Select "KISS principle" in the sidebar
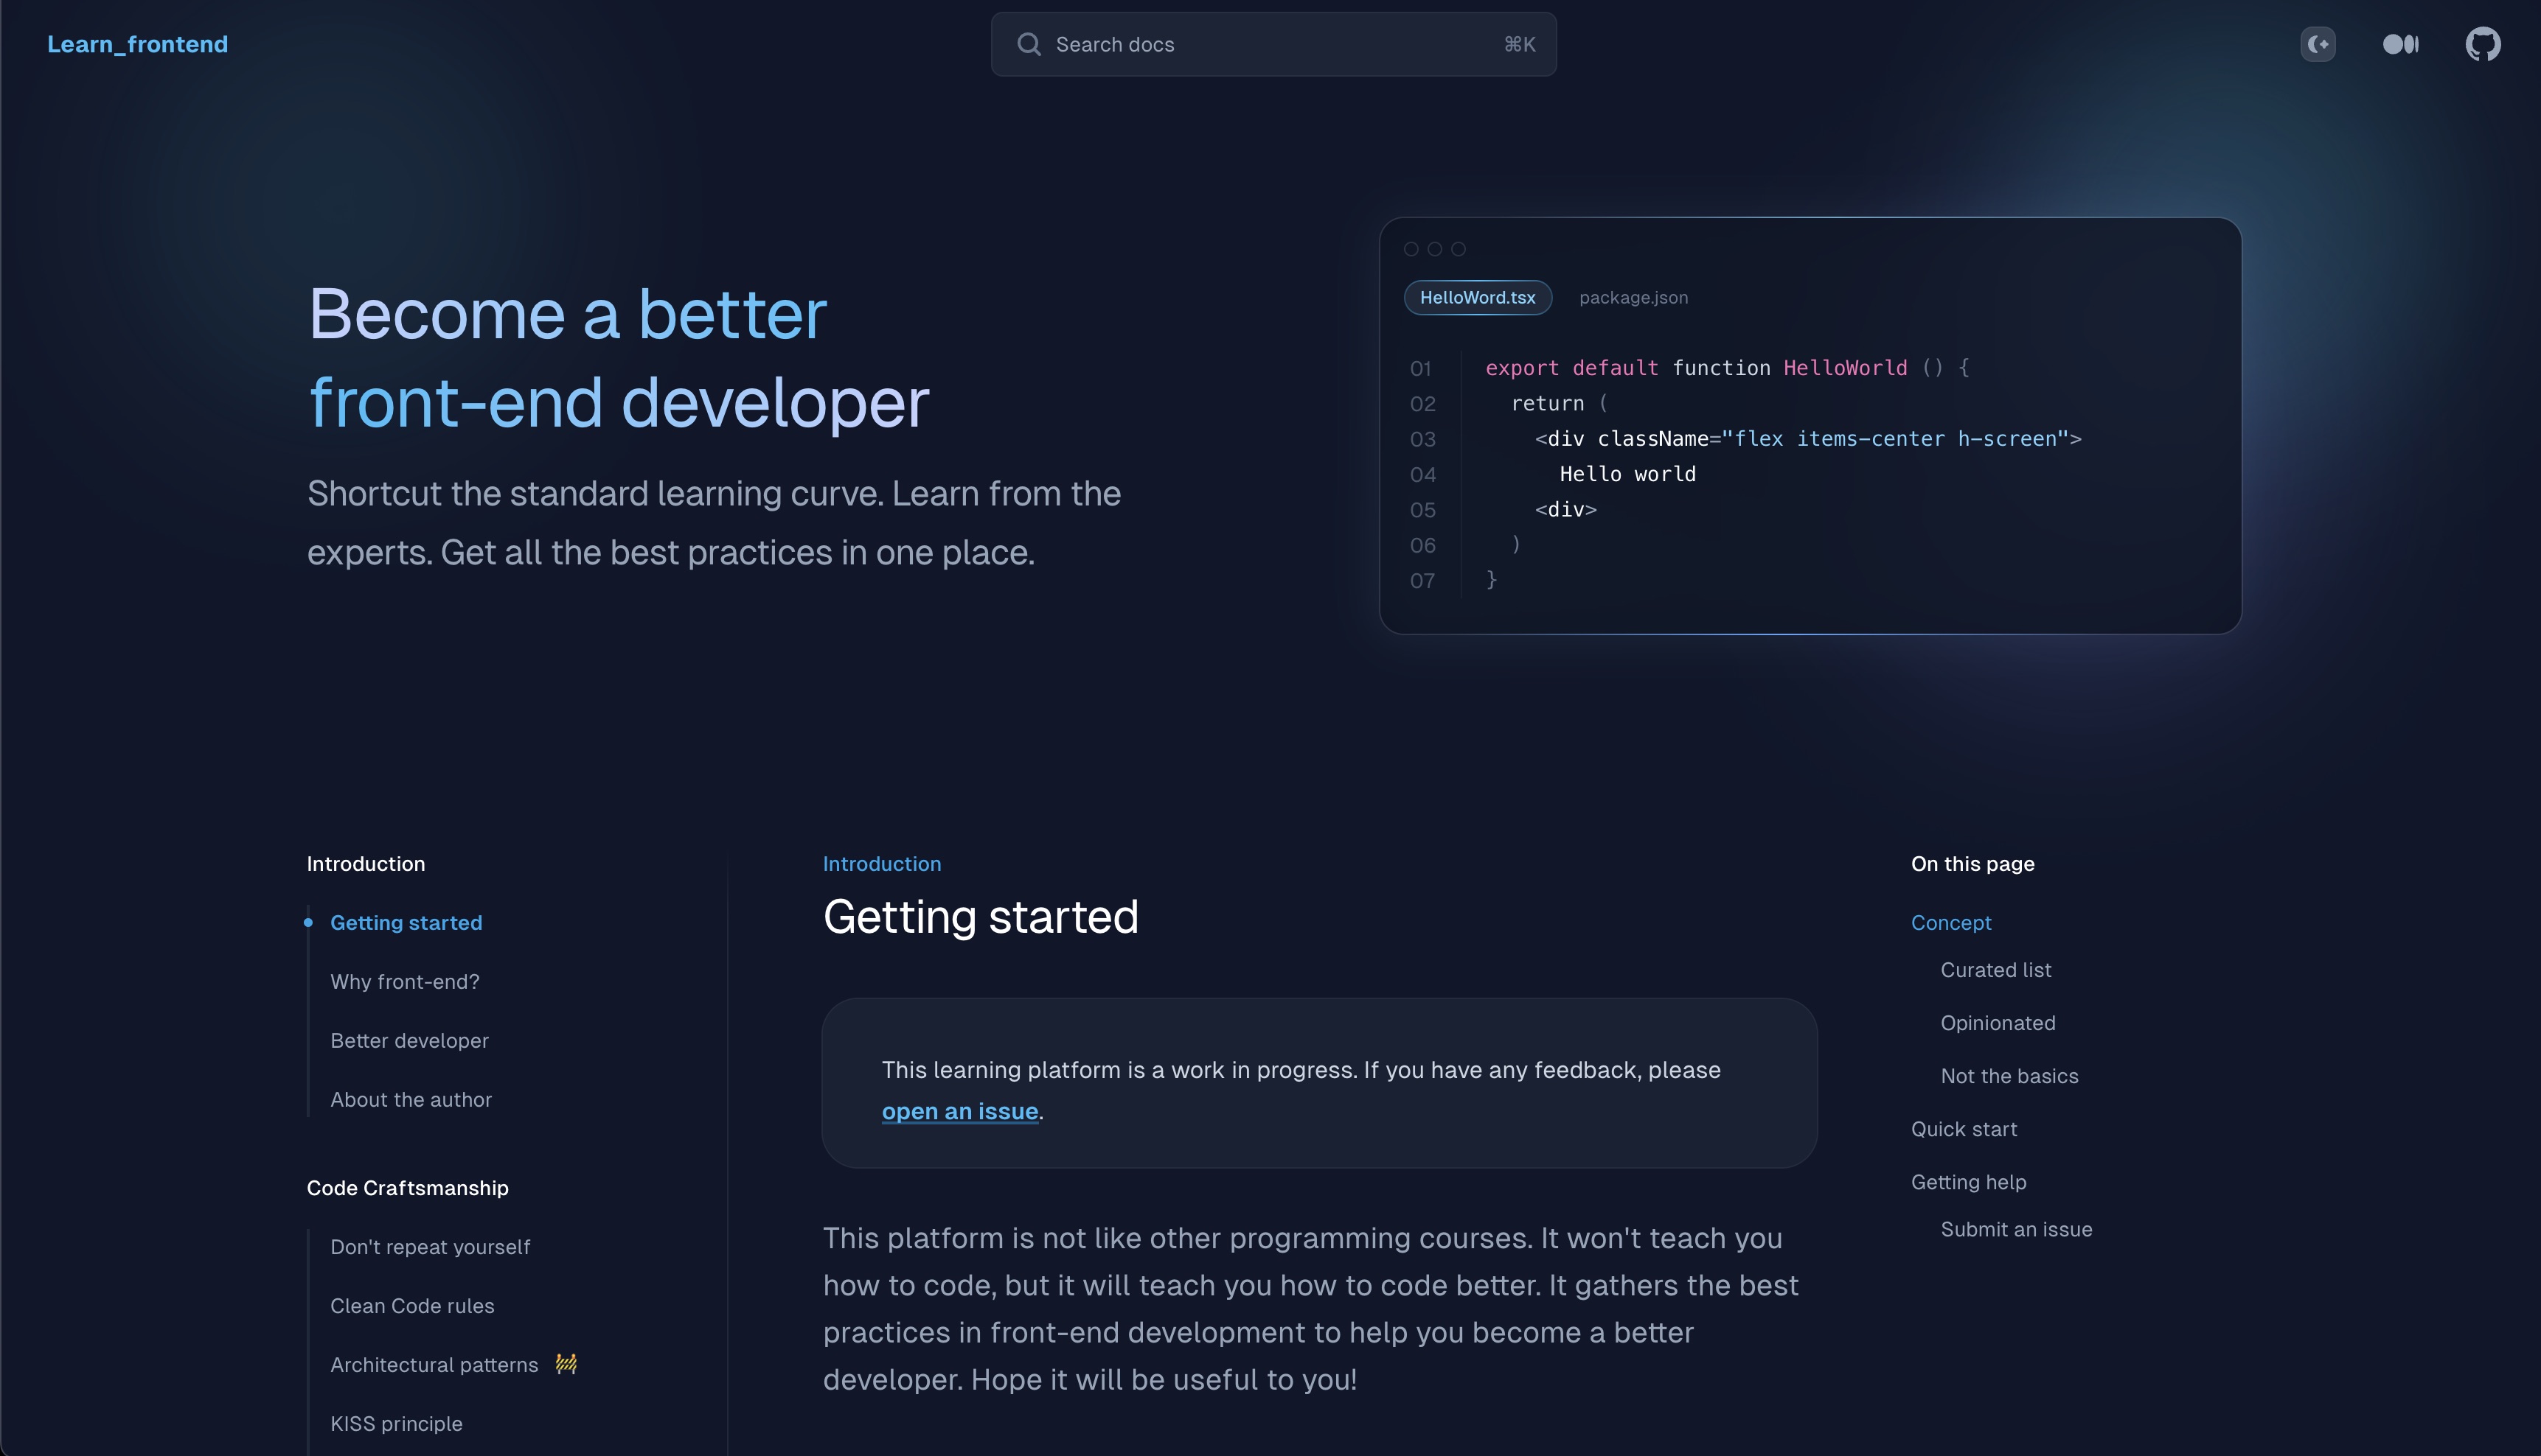Screen dimensions: 2541x1456 (396, 1424)
